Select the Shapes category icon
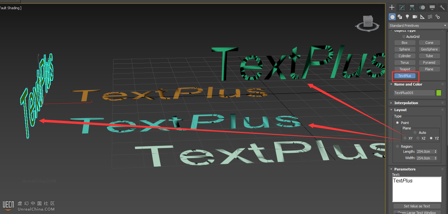This screenshot has width=448, height=214. click(x=400, y=17)
